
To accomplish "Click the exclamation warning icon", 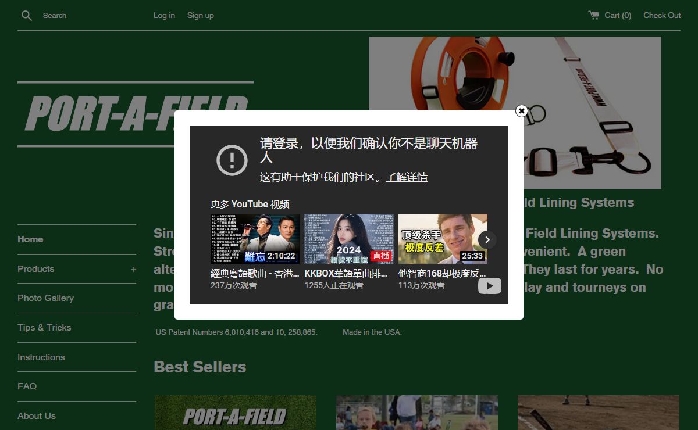I will 232,160.
